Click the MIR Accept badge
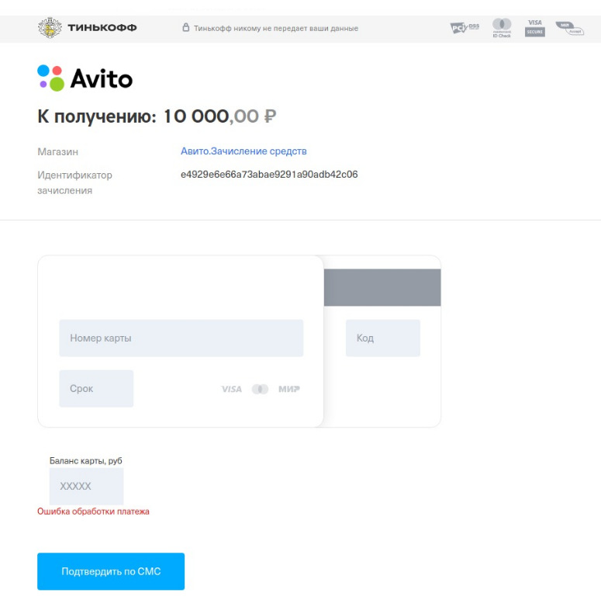The image size is (601, 600). tap(569, 29)
